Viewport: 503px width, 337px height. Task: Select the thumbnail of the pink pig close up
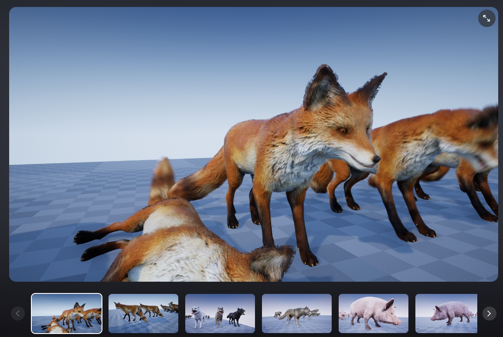coord(374,313)
